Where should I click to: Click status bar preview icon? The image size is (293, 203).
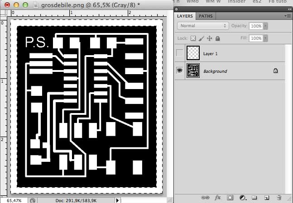pos(33,201)
